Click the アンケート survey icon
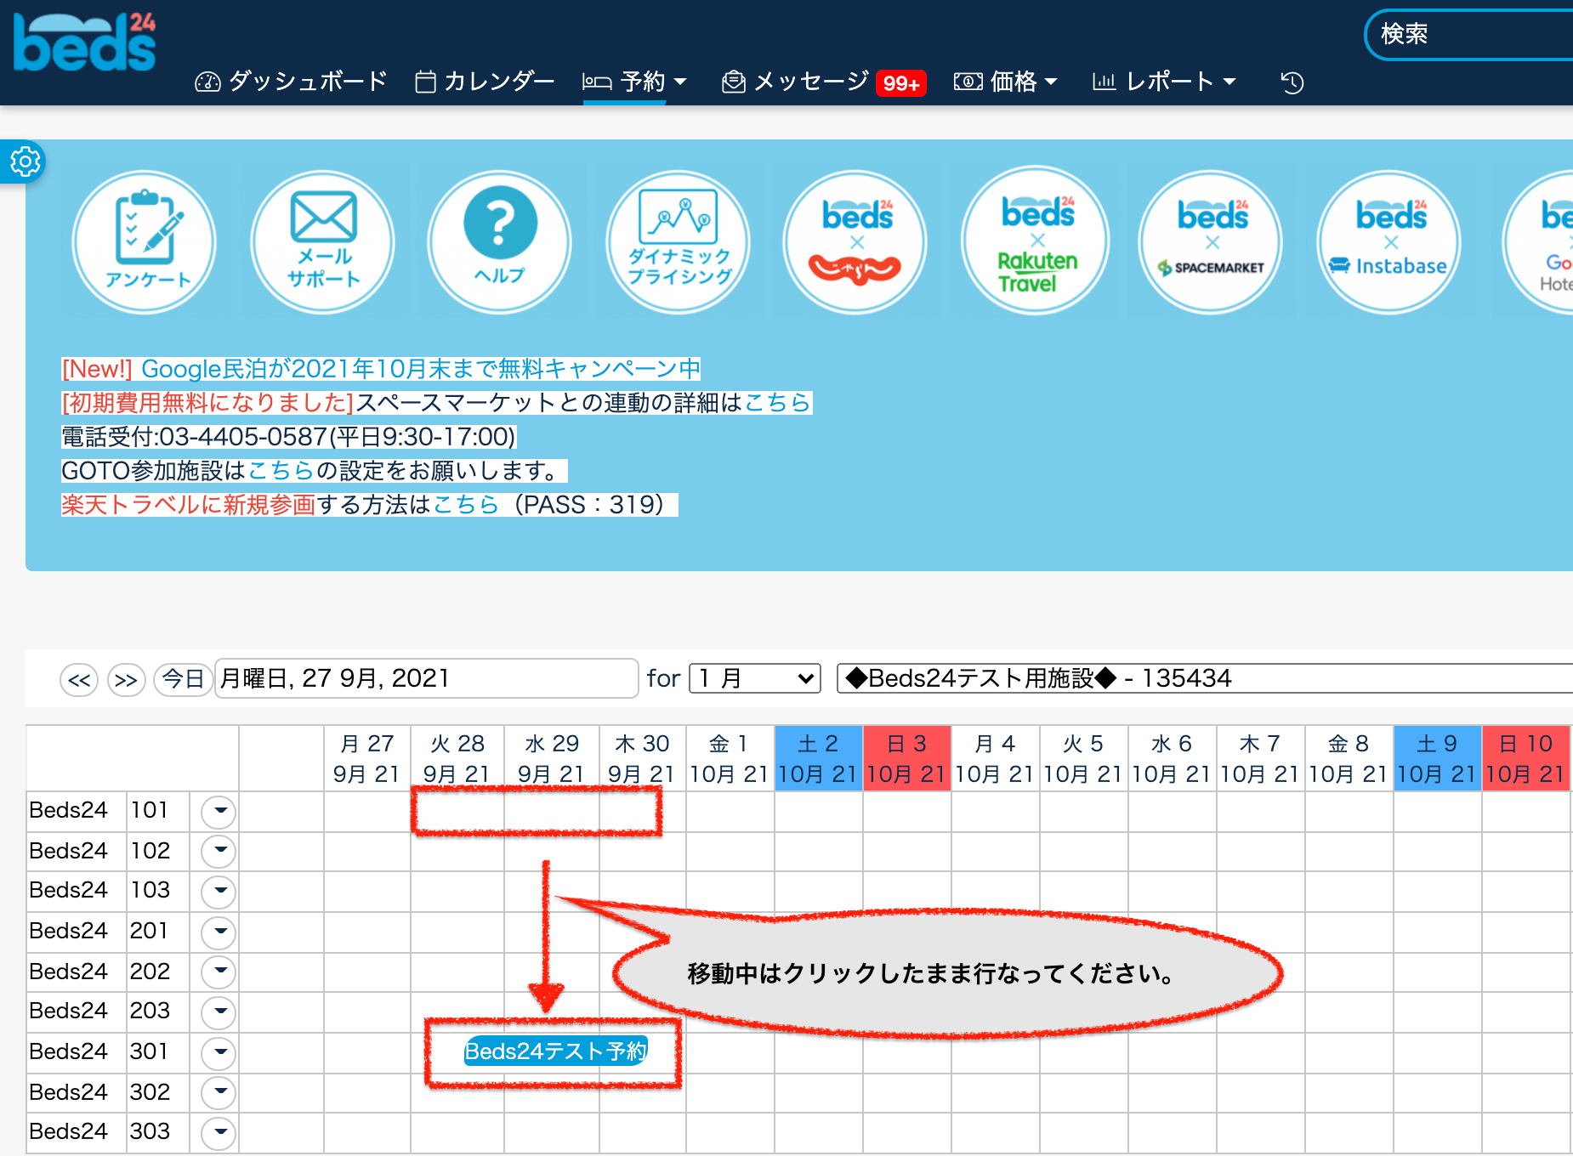The width and height of the screenshot is (1573, 1156). point(145,242)
